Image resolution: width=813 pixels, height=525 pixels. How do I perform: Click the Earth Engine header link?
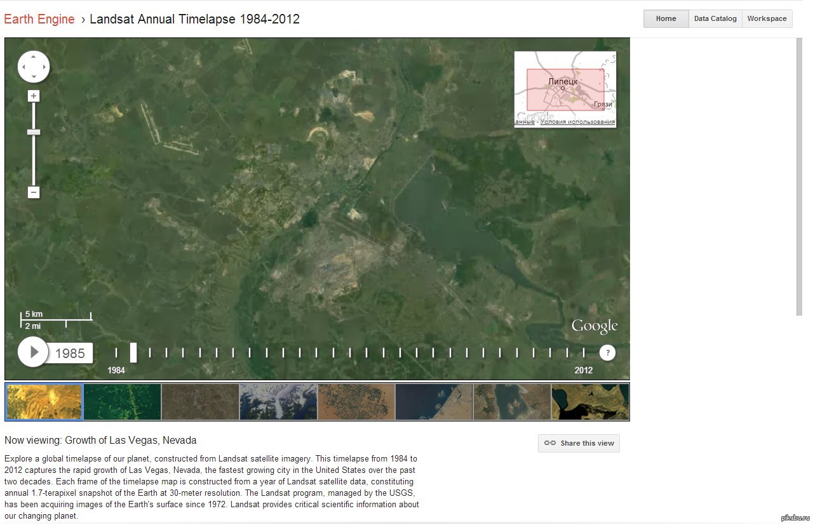point(39,19)
